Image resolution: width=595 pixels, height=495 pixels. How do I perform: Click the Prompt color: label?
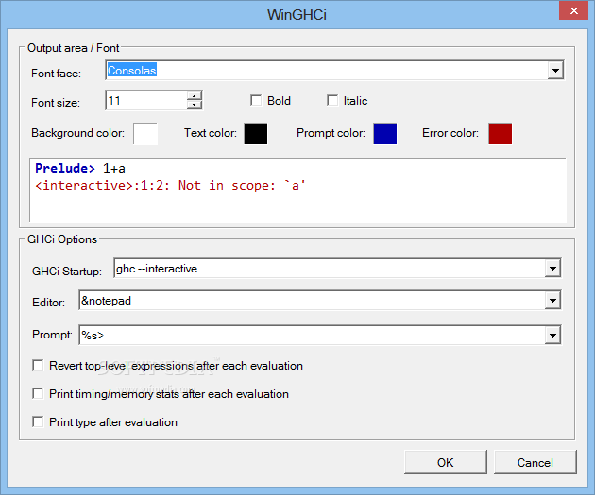pyautogui.click(x=331, y=133)
